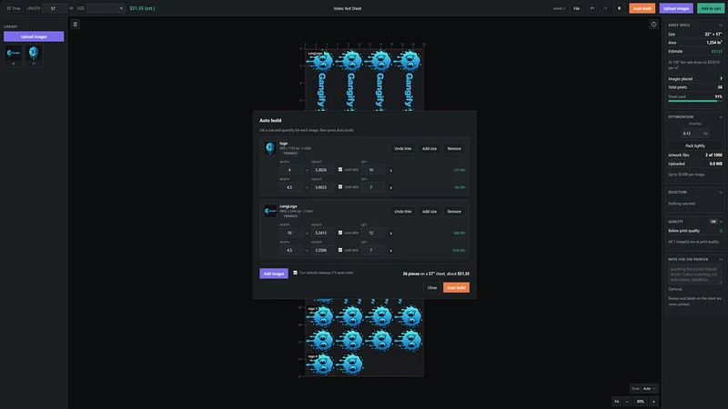
Task: Open the info icon at canvas corner
Action: click(x=653, y=25)
